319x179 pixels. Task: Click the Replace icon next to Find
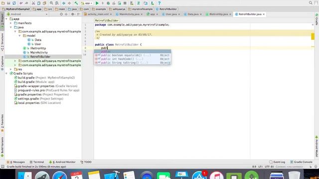[x=57, y=3]
